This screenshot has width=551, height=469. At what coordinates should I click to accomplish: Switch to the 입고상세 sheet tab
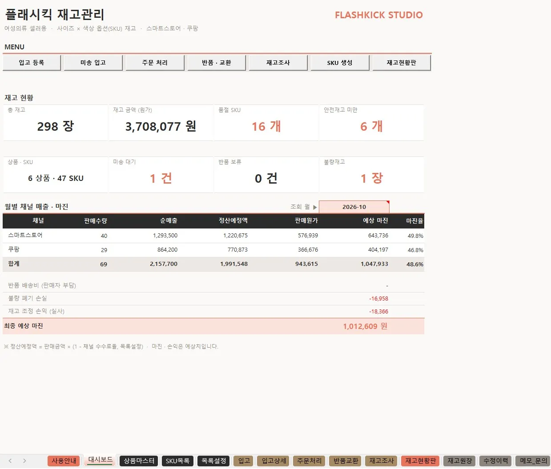(273, 461)
